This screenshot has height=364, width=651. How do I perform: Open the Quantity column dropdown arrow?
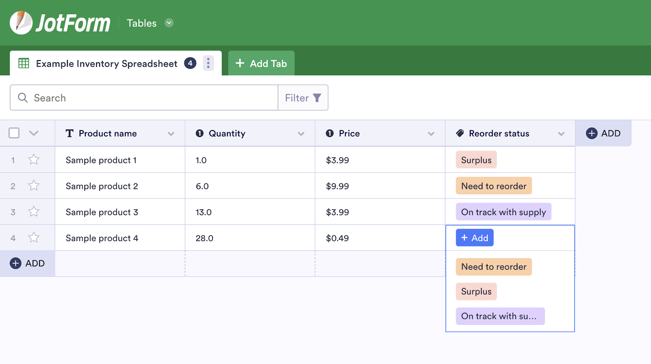tap(301, 134)
